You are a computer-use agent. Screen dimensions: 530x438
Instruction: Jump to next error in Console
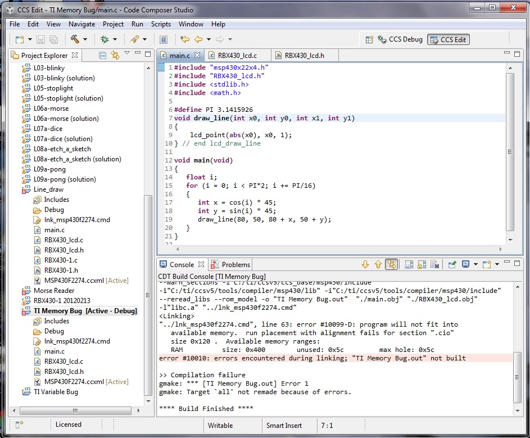point(365,264)
